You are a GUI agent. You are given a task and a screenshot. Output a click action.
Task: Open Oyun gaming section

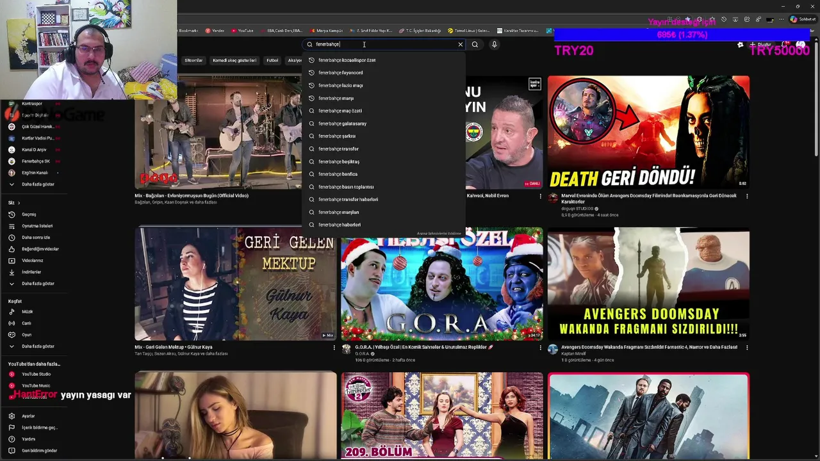point(26,335)
